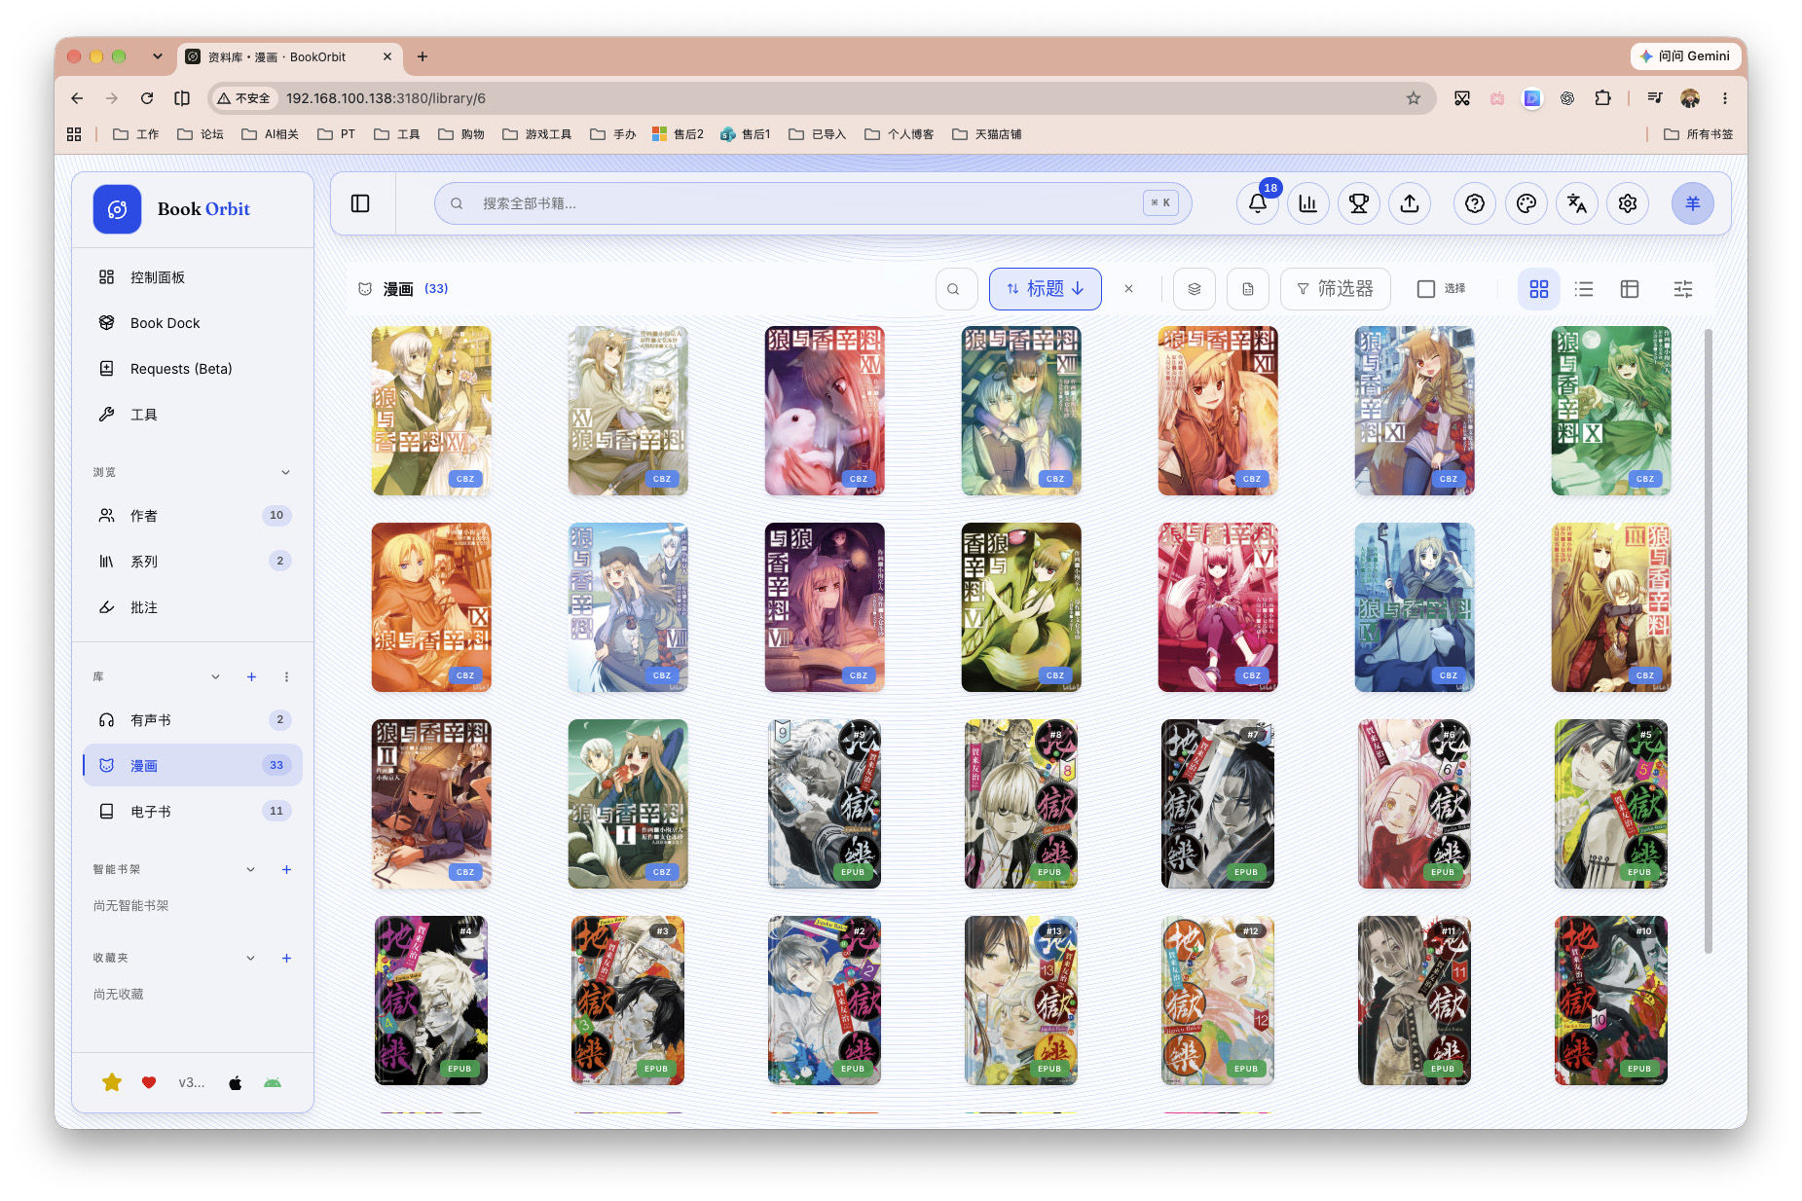This screenshot has height=1201, width=1802.
Task: Click the Book Orbit logo icon
Action: point(117,209)
